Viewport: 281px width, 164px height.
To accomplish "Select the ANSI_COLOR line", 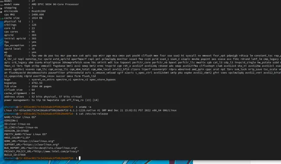I will tap(17, 138).
